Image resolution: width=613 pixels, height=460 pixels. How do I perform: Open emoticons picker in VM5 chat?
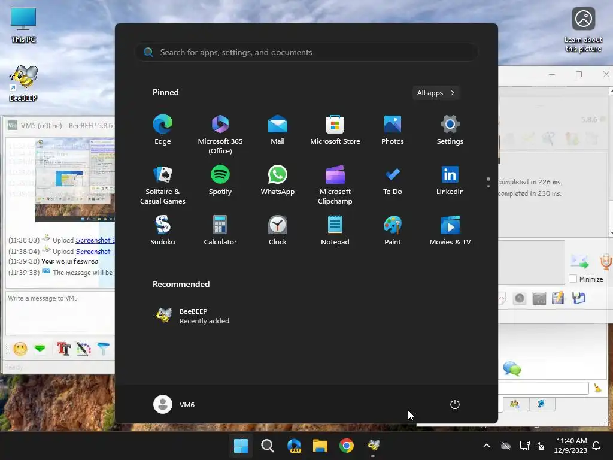[20, 349]
